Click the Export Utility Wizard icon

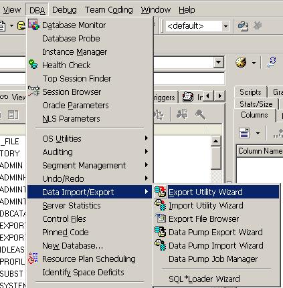[161, 192]
